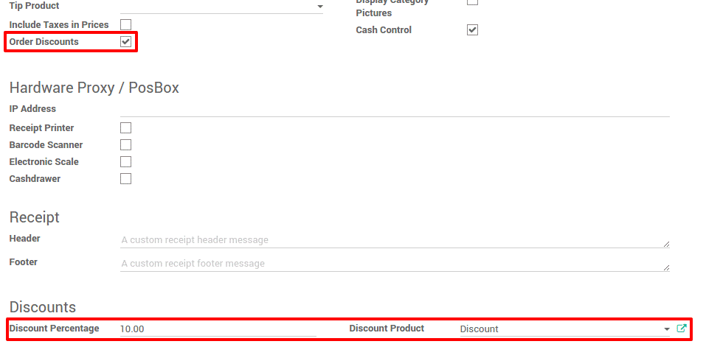Click the Header field resize handle
Viewport: 706px width, 344px height.
(x=666, y=244)
